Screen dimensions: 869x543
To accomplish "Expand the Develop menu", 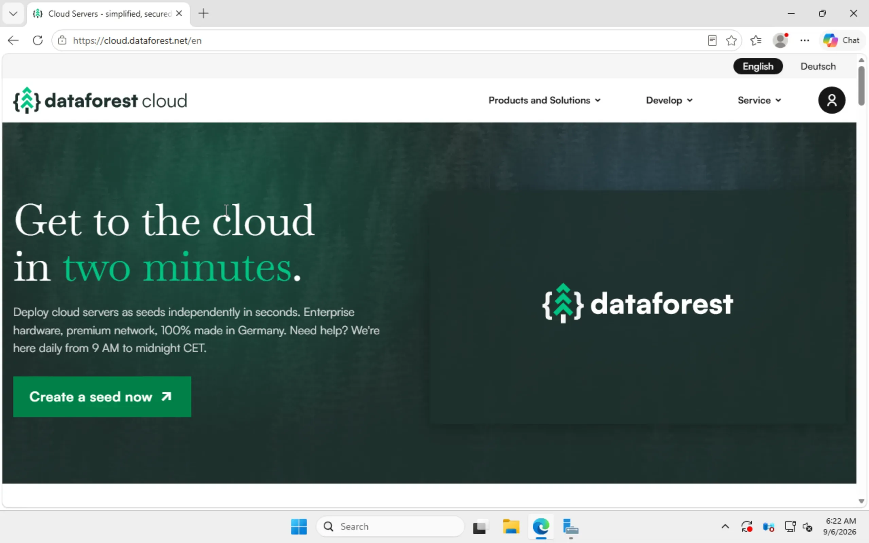I will (669, 100).
